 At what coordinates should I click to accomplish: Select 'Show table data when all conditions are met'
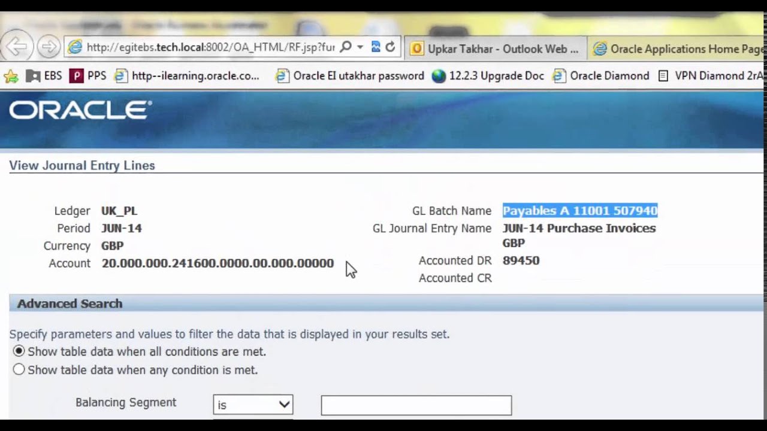click(x=19, y=351)
